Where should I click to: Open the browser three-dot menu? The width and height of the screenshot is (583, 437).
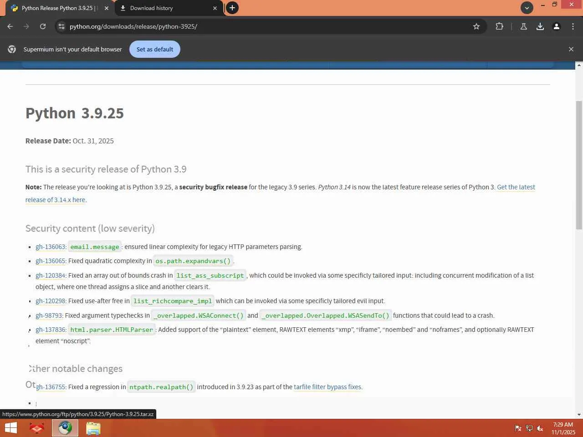pos(573,26)
